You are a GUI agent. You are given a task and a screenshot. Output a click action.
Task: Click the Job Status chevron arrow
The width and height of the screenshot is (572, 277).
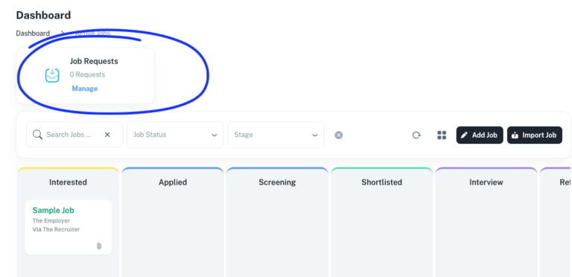tap(214, 136)
